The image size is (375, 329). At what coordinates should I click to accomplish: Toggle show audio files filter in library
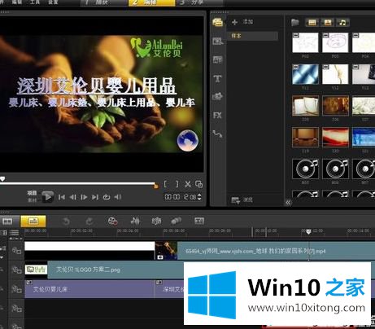coord(342,23)
